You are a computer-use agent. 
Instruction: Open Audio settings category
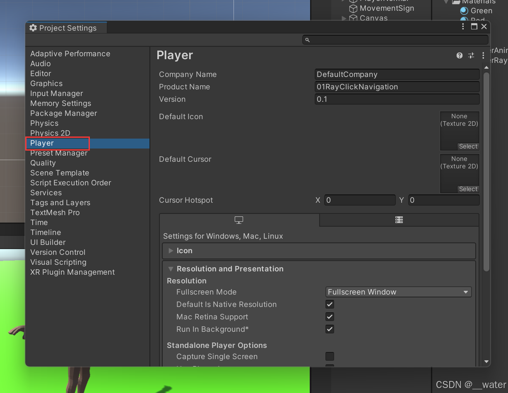(x=41, y=64)
